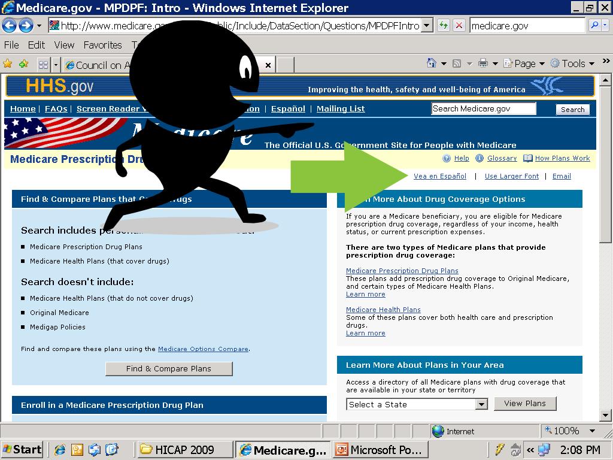Screen dimensions: 613x460
Task: Expand hidden system tray icons chevron
Action: 530,450
